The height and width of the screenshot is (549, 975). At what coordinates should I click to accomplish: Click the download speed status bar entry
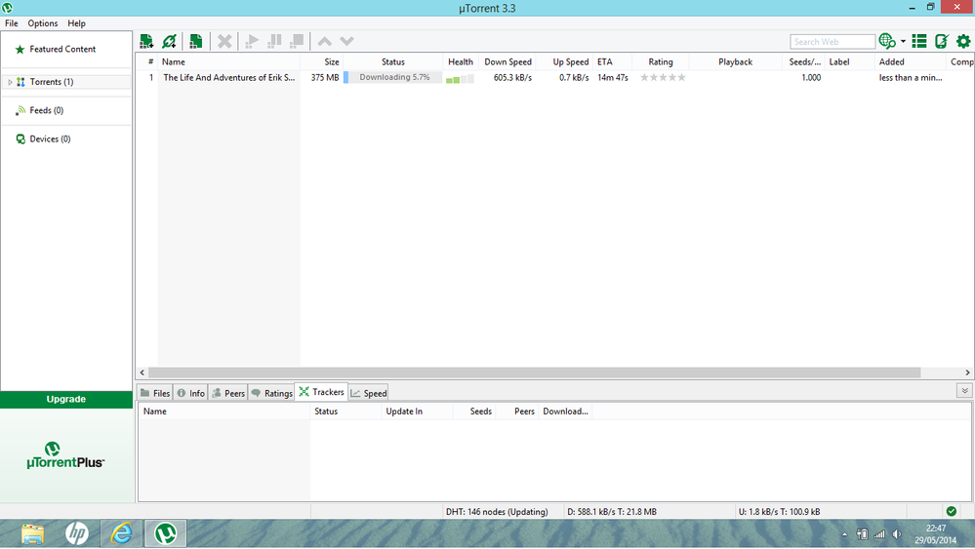(612, 512)
